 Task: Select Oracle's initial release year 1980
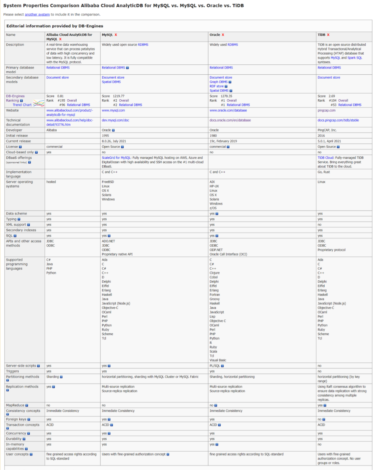pos(213,136)
